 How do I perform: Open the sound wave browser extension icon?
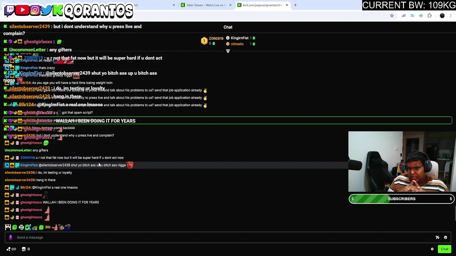[x=421, y=16]
